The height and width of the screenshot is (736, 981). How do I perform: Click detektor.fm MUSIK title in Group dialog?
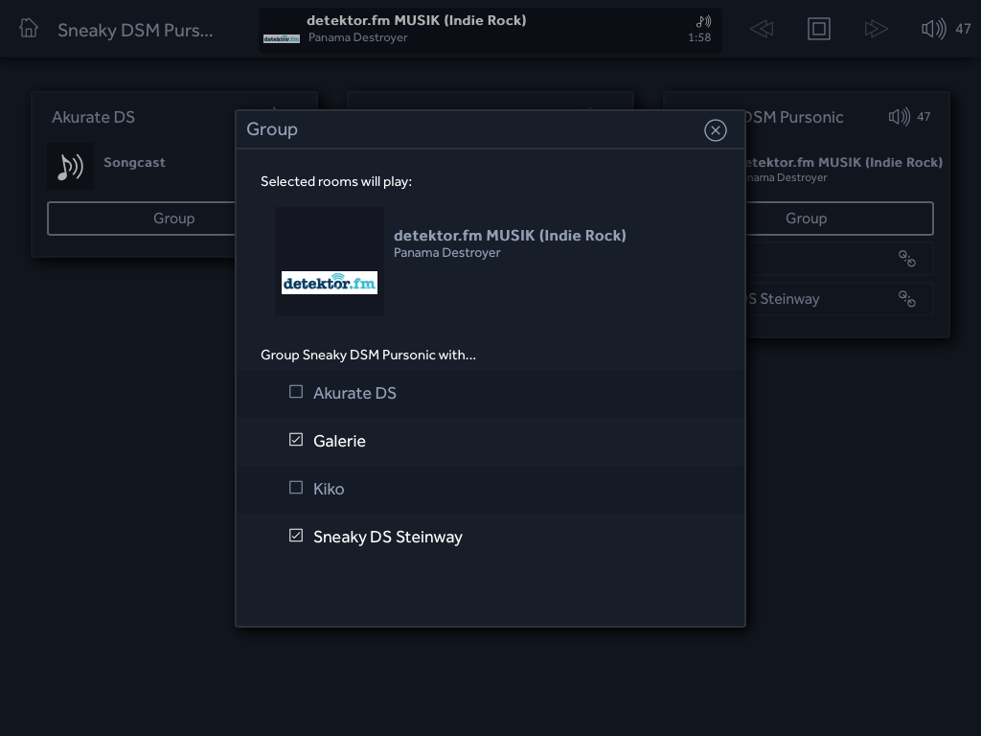pyautogui.click(x=510, y=236)
